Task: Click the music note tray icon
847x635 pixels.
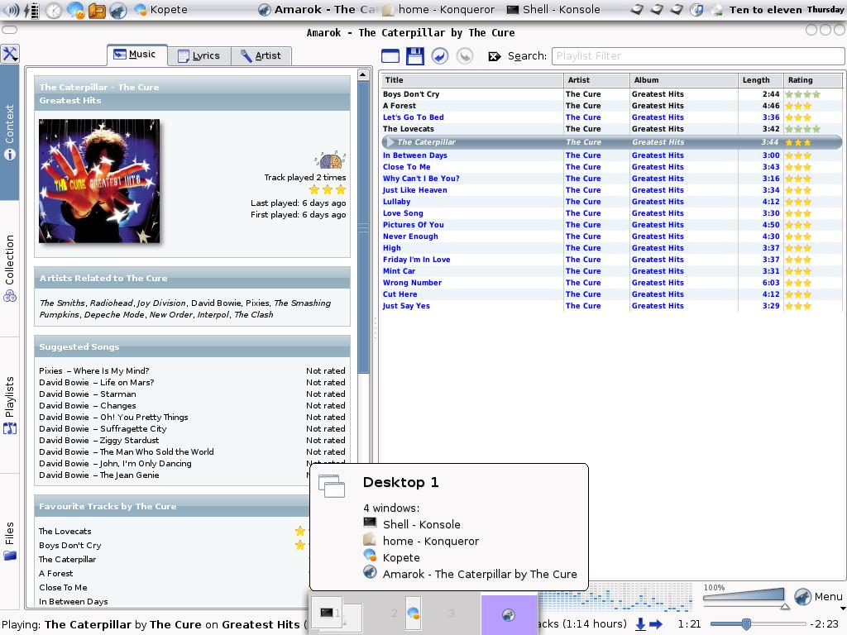Action: tap(696, 10)
